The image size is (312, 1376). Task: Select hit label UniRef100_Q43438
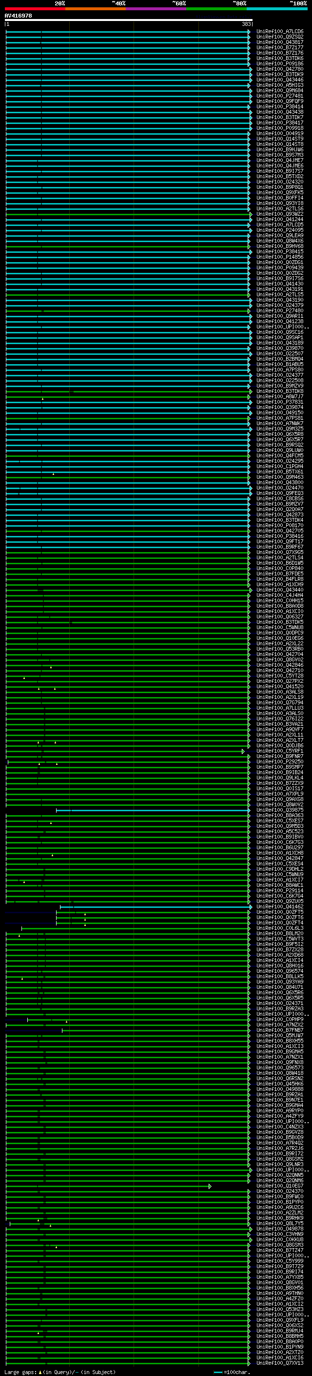tap(279, 112)
